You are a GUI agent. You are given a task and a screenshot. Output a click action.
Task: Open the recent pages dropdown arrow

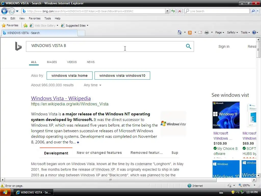click(17, 11)
